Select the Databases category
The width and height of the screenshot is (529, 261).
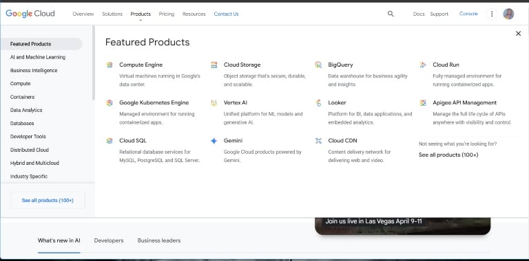22,124
